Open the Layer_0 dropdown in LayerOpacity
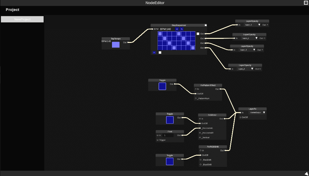The width and height of the screenshot is (309, 176). pyautogui.click(x=253, y=25)
